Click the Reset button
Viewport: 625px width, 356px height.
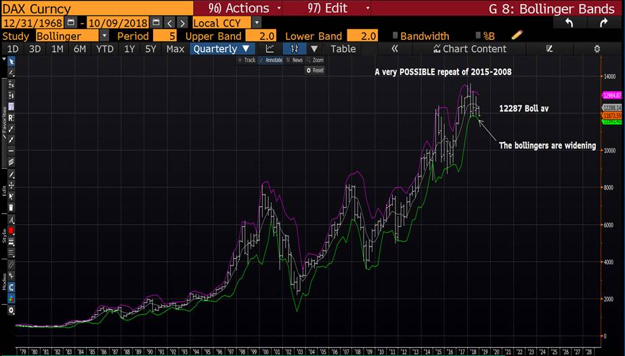point(315,70)
